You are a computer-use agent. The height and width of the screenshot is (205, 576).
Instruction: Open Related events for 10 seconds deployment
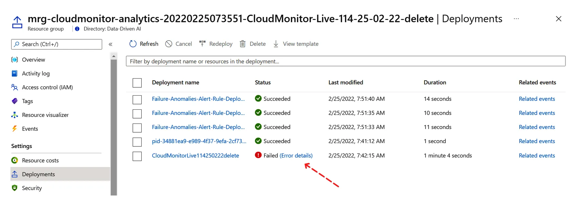pyautogui.click(x=537, y=113)
